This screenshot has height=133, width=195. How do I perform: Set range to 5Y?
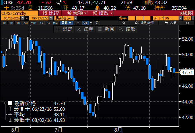coord(48,23)
